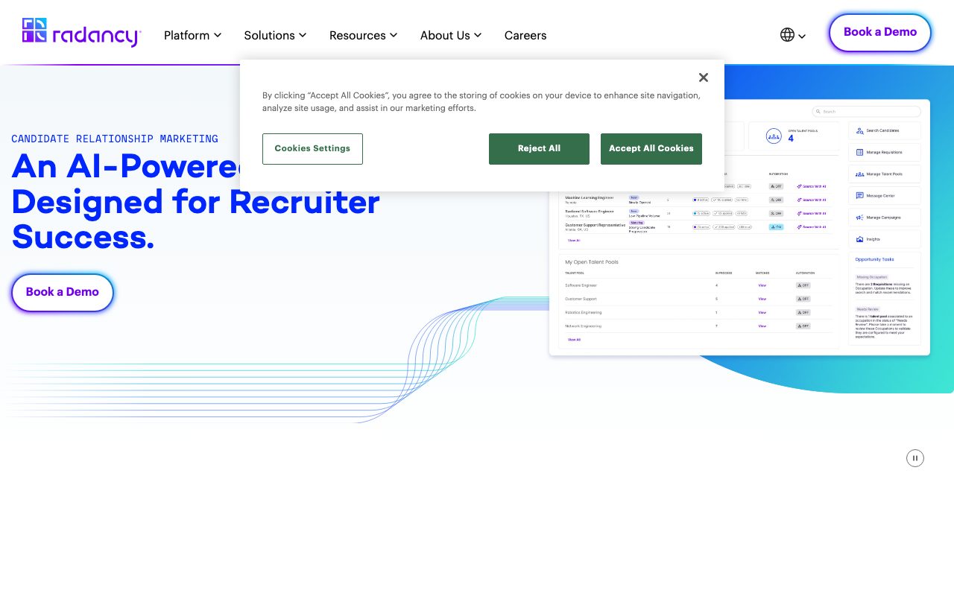Click the Open Talent Pools people icon
The width and height of the screenshot is (954, 596).
click(774, 136)
